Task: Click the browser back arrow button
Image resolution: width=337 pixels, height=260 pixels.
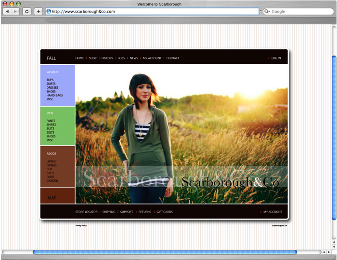Action: point(7,11)
